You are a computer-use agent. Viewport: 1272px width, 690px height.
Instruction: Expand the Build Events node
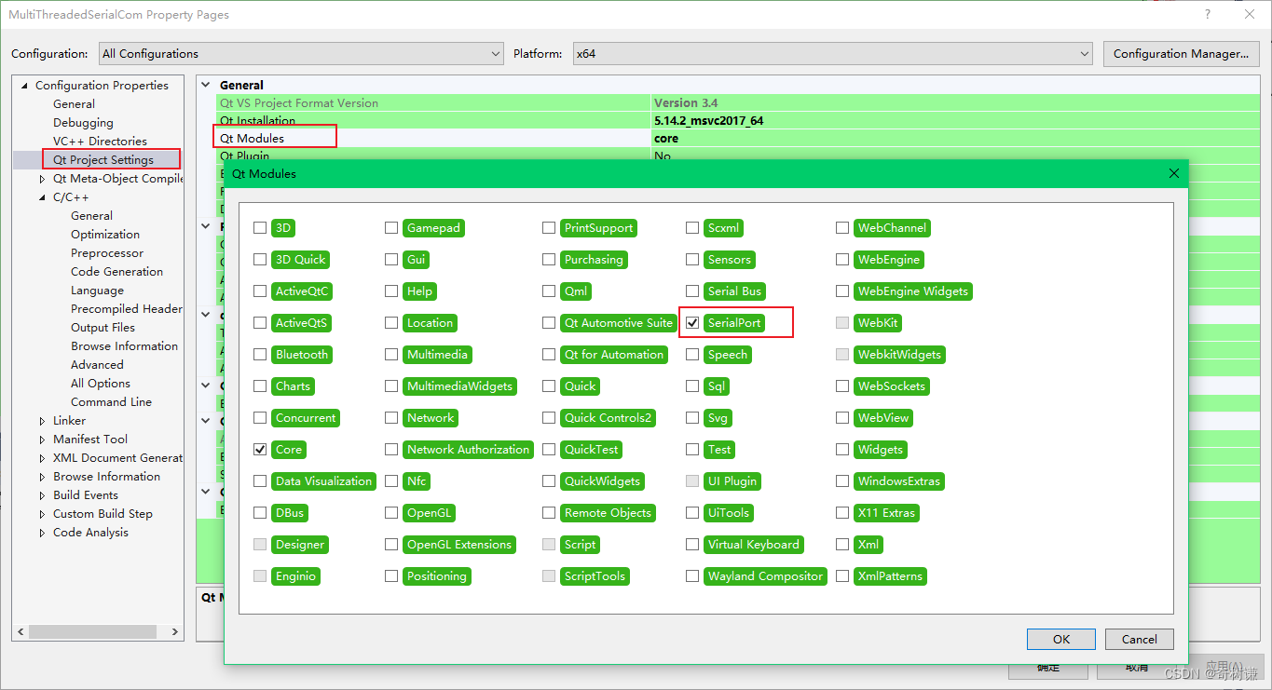[x=42, y=495]
